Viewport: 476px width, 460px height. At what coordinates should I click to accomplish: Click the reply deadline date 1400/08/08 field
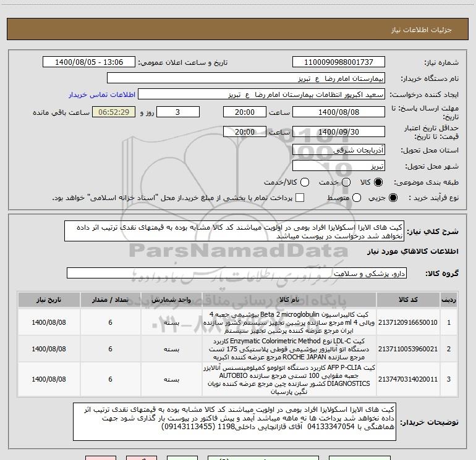339,112
